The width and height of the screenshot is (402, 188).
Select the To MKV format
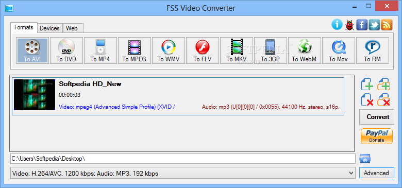pos(237,50)
